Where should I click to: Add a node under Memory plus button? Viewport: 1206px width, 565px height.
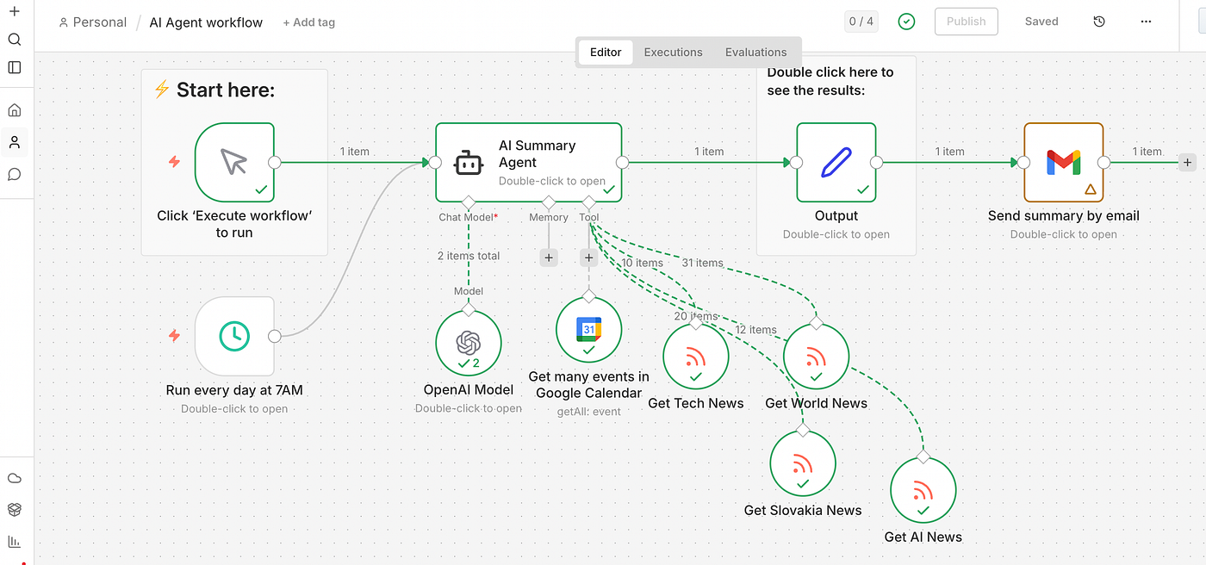[549, 257]
